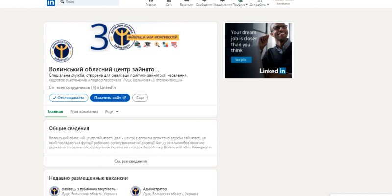Open the Сообщения messaging icon
The height and width of the screenshot is (196, 392).
pyautogui.click(x=204, y=3)
